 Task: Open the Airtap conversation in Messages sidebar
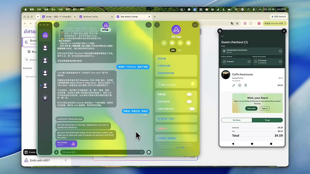tap(45, 35)
